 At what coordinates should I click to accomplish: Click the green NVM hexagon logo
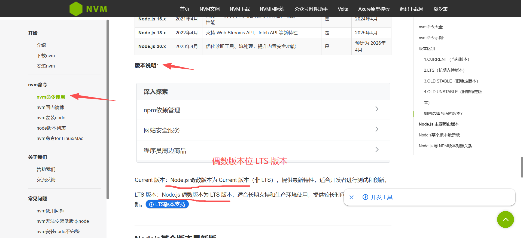coord(76,9)
